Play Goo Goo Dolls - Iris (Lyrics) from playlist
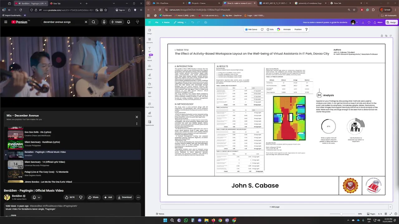 pos(72,134)
